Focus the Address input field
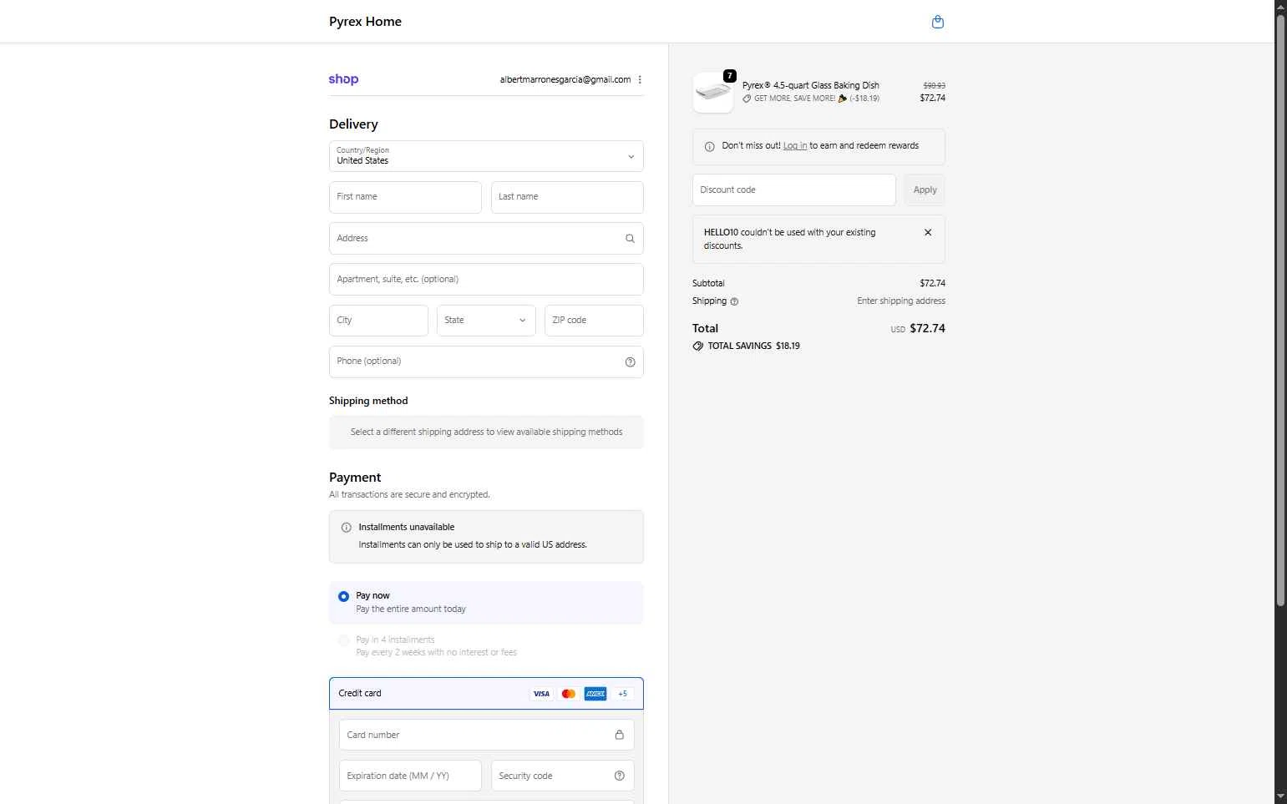This screenshot has width=1287, height=804. [486, 239]
